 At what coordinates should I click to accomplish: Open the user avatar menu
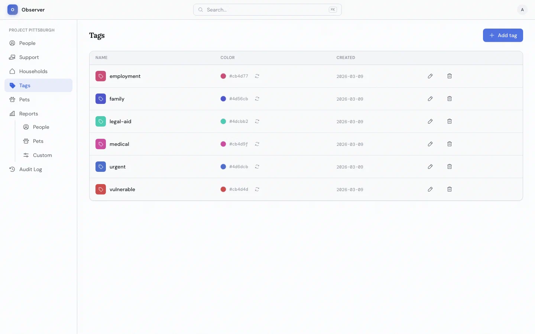pos(522,10)
